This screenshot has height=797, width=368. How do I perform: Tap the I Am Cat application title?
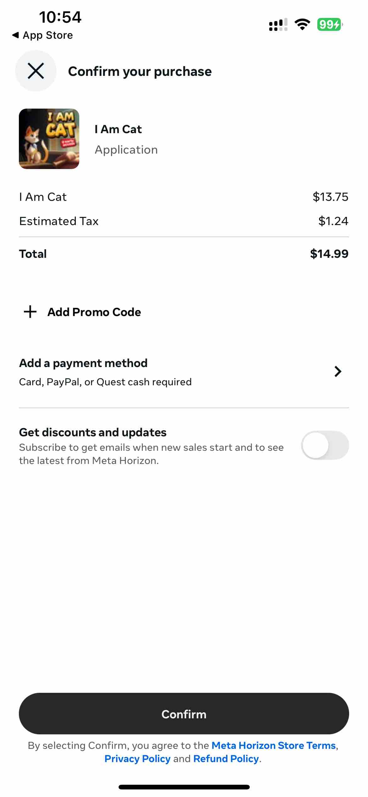pos(118,129)
